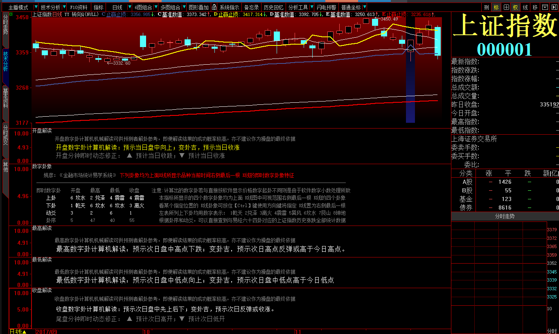Click the month 10 marker on timeline
The width and height of the screenshot is (559, 334).
point(146,331)
